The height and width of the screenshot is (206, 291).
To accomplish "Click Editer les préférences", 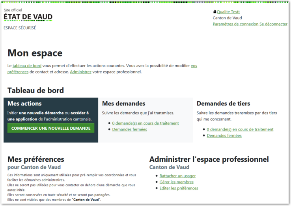I will 179,188.
